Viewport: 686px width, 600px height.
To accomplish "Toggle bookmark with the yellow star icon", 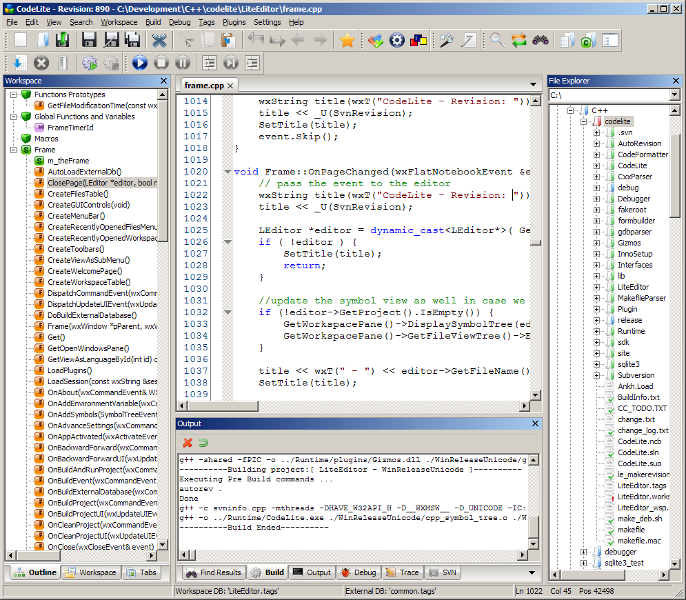I will (347, 41).
